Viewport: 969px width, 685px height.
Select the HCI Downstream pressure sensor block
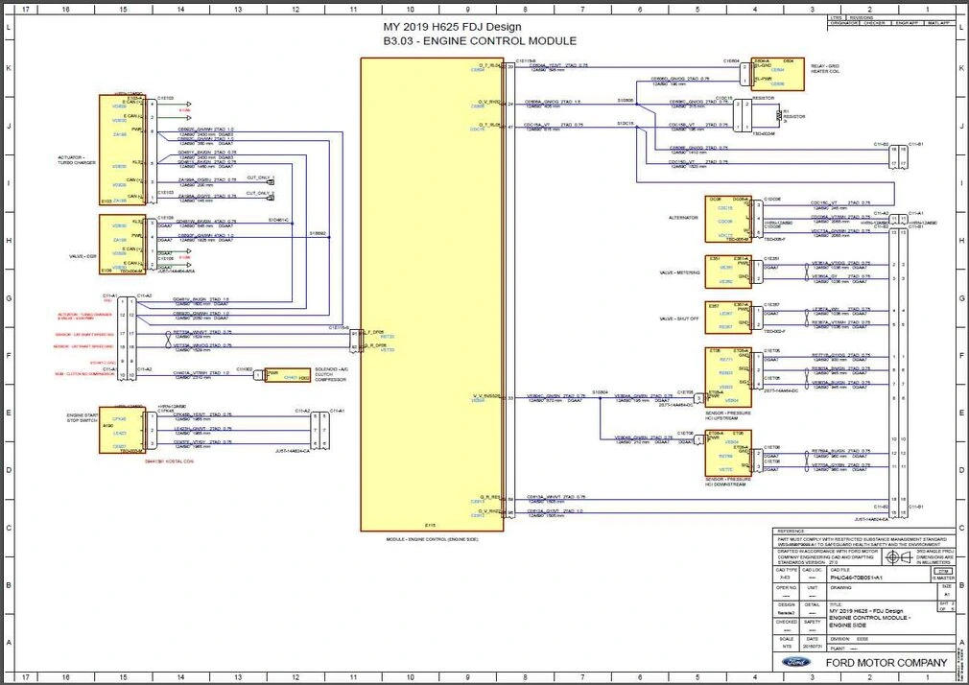click(x=727, y=452)
